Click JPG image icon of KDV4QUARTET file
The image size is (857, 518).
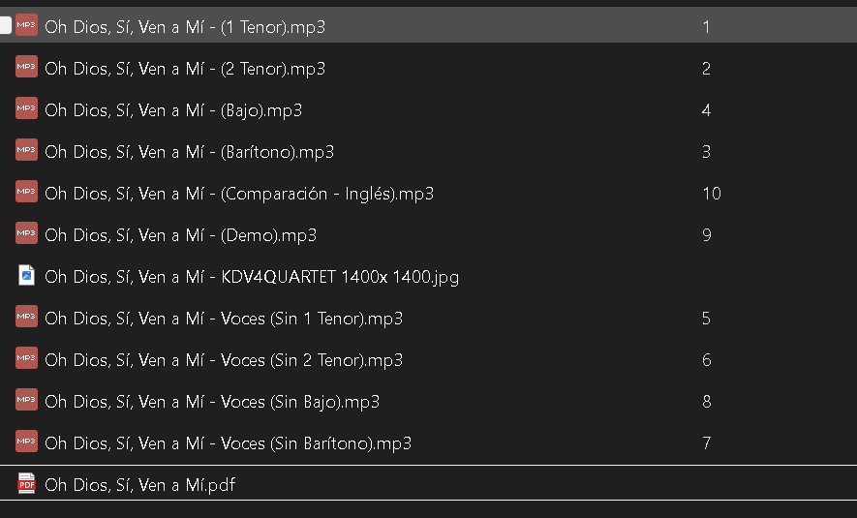(26, 277)
